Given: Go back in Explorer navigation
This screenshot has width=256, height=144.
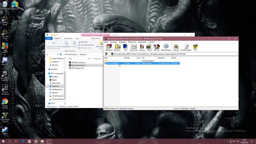Looking at the screenshot, I should click(48, 54).
